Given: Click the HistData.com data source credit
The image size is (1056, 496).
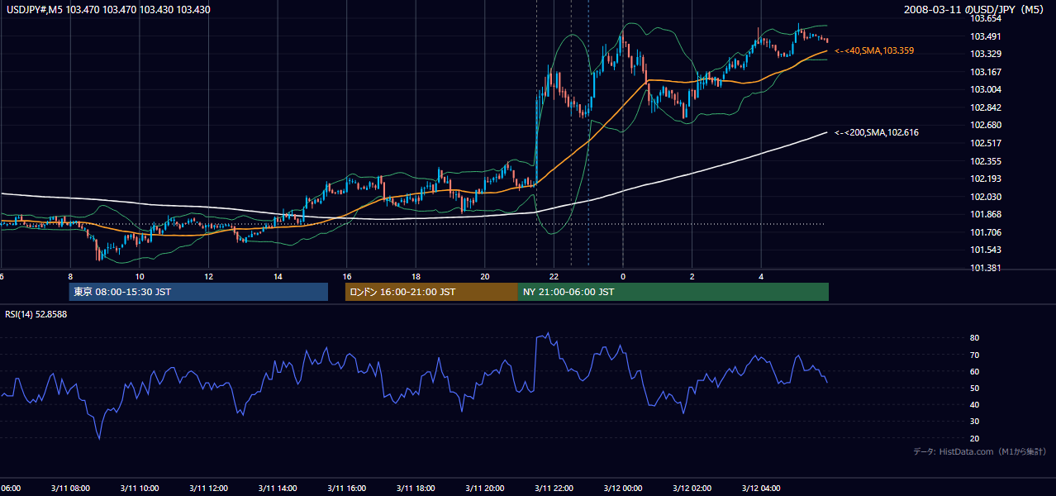Looking at the screenshot, I should pos(980,451).
